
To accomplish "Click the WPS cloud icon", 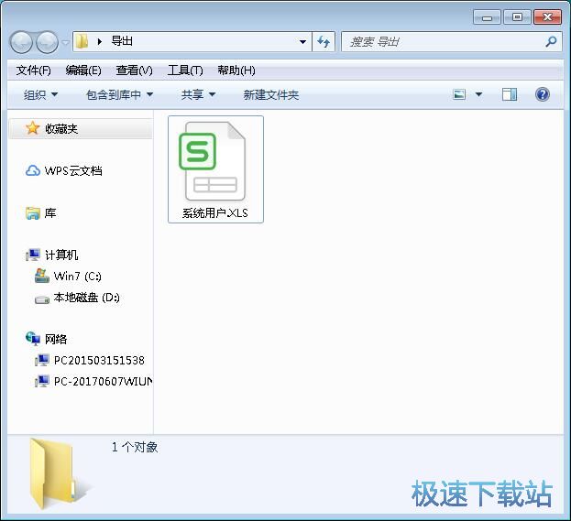I will 33,170.
